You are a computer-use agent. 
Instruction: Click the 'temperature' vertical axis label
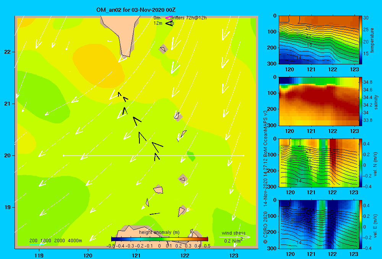click(372, 40)
